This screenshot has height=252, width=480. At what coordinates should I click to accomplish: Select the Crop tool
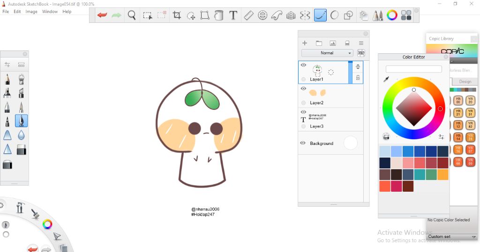pos(177,15)
